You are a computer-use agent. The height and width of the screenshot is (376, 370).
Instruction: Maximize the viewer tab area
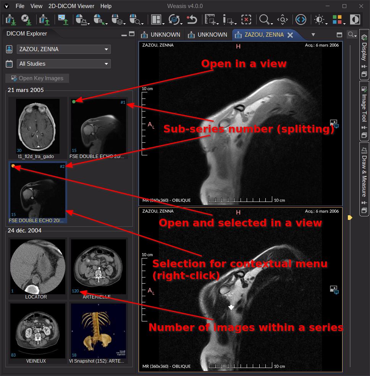tap(339, 35)
